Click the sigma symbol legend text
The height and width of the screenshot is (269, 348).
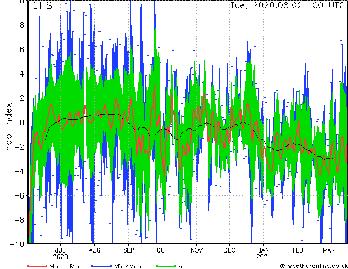181,267
